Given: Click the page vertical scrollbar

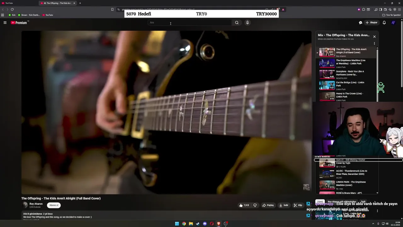Looking at the screenshot, I should click(x=401, y=54).
